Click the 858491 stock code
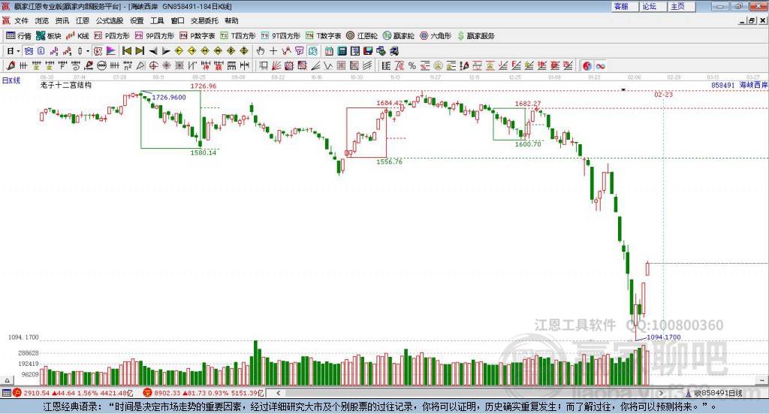769x414 pixels. (x=723, y=86)
